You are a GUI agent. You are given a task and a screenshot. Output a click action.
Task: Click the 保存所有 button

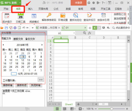coord(8,85)
